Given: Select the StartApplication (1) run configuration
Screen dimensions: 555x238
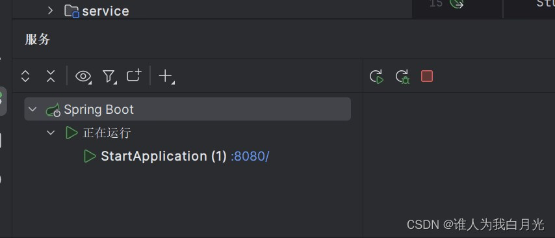Looking at the screenshot, I should pyautogui.click(x=164, y=156).
